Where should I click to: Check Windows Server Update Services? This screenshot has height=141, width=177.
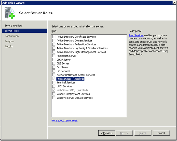54,98
